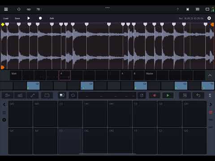Play the sample in the editor
Image resolution: width=215 pixels, height=161 pixels.
coord(29,18)
